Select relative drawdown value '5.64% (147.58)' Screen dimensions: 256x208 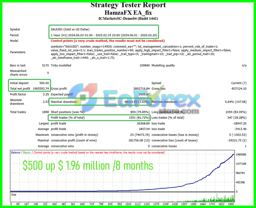(x=235, y=102)
